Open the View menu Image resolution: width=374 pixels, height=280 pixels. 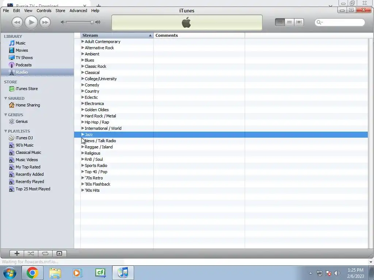28,11
